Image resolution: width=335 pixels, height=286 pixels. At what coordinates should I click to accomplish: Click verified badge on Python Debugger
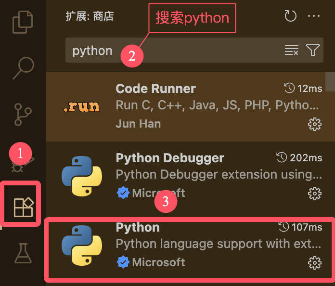point(123,193)
